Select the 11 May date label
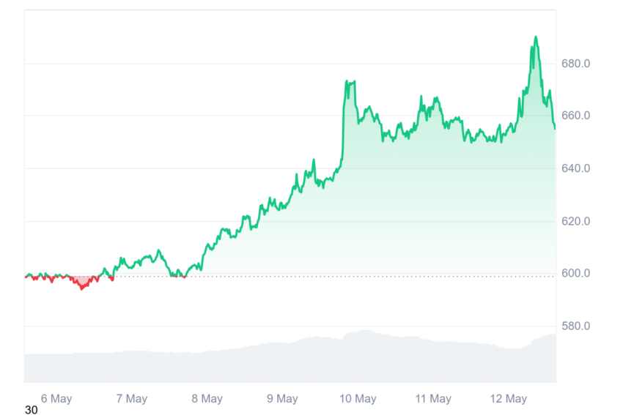The width and height of the screenshot is (623, 415). tap(433, 398)
